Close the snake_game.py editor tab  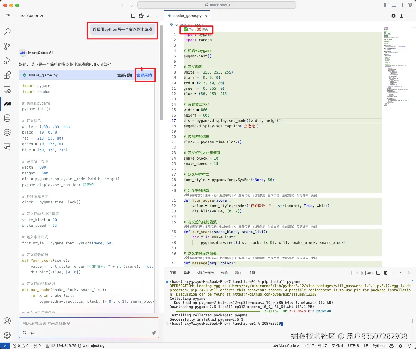coord(206,16)
